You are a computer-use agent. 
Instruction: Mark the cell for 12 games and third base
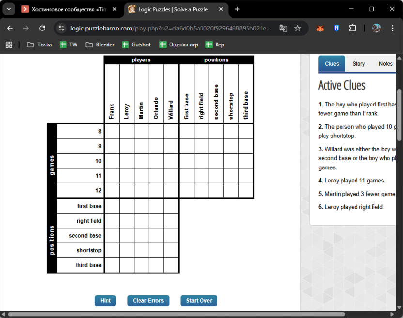246,191
